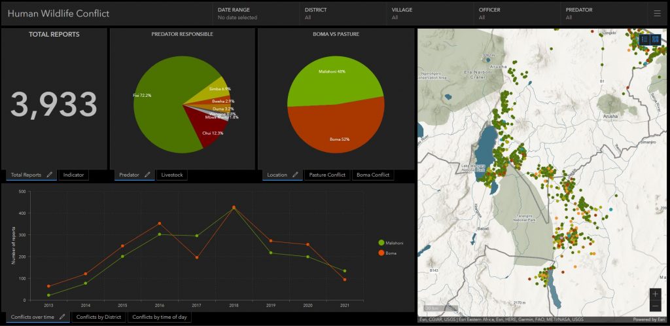Toggle Boma series in chart legend
This screenshot has height=326, width=670.
(387, 253)
